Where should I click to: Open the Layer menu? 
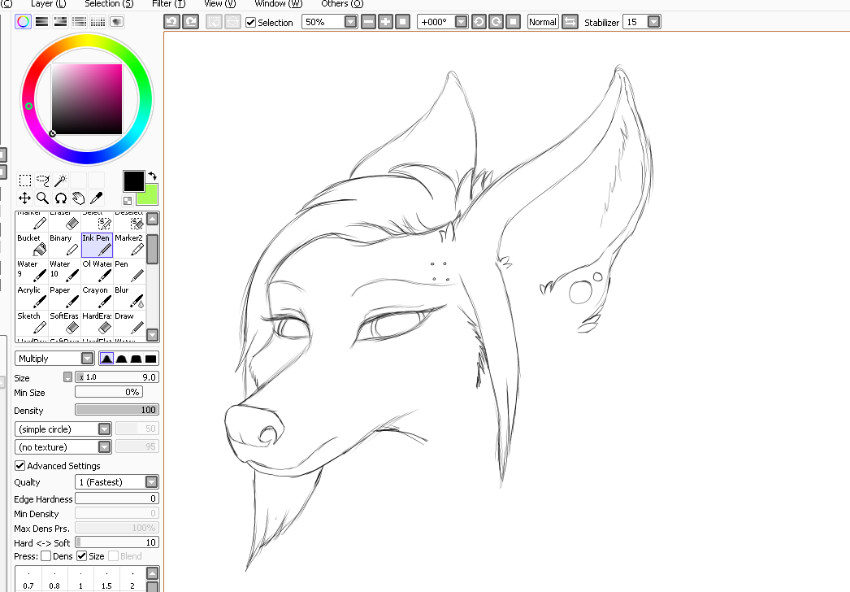pyautogui.click(x=48, y=4)
